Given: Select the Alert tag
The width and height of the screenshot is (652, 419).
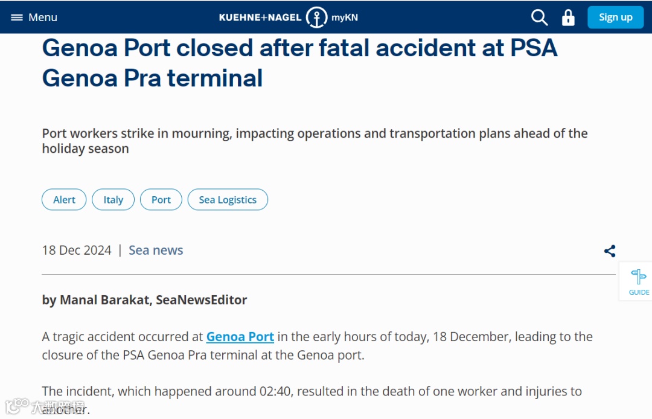Looking at the screenshot, I should [x=64, y=200].
